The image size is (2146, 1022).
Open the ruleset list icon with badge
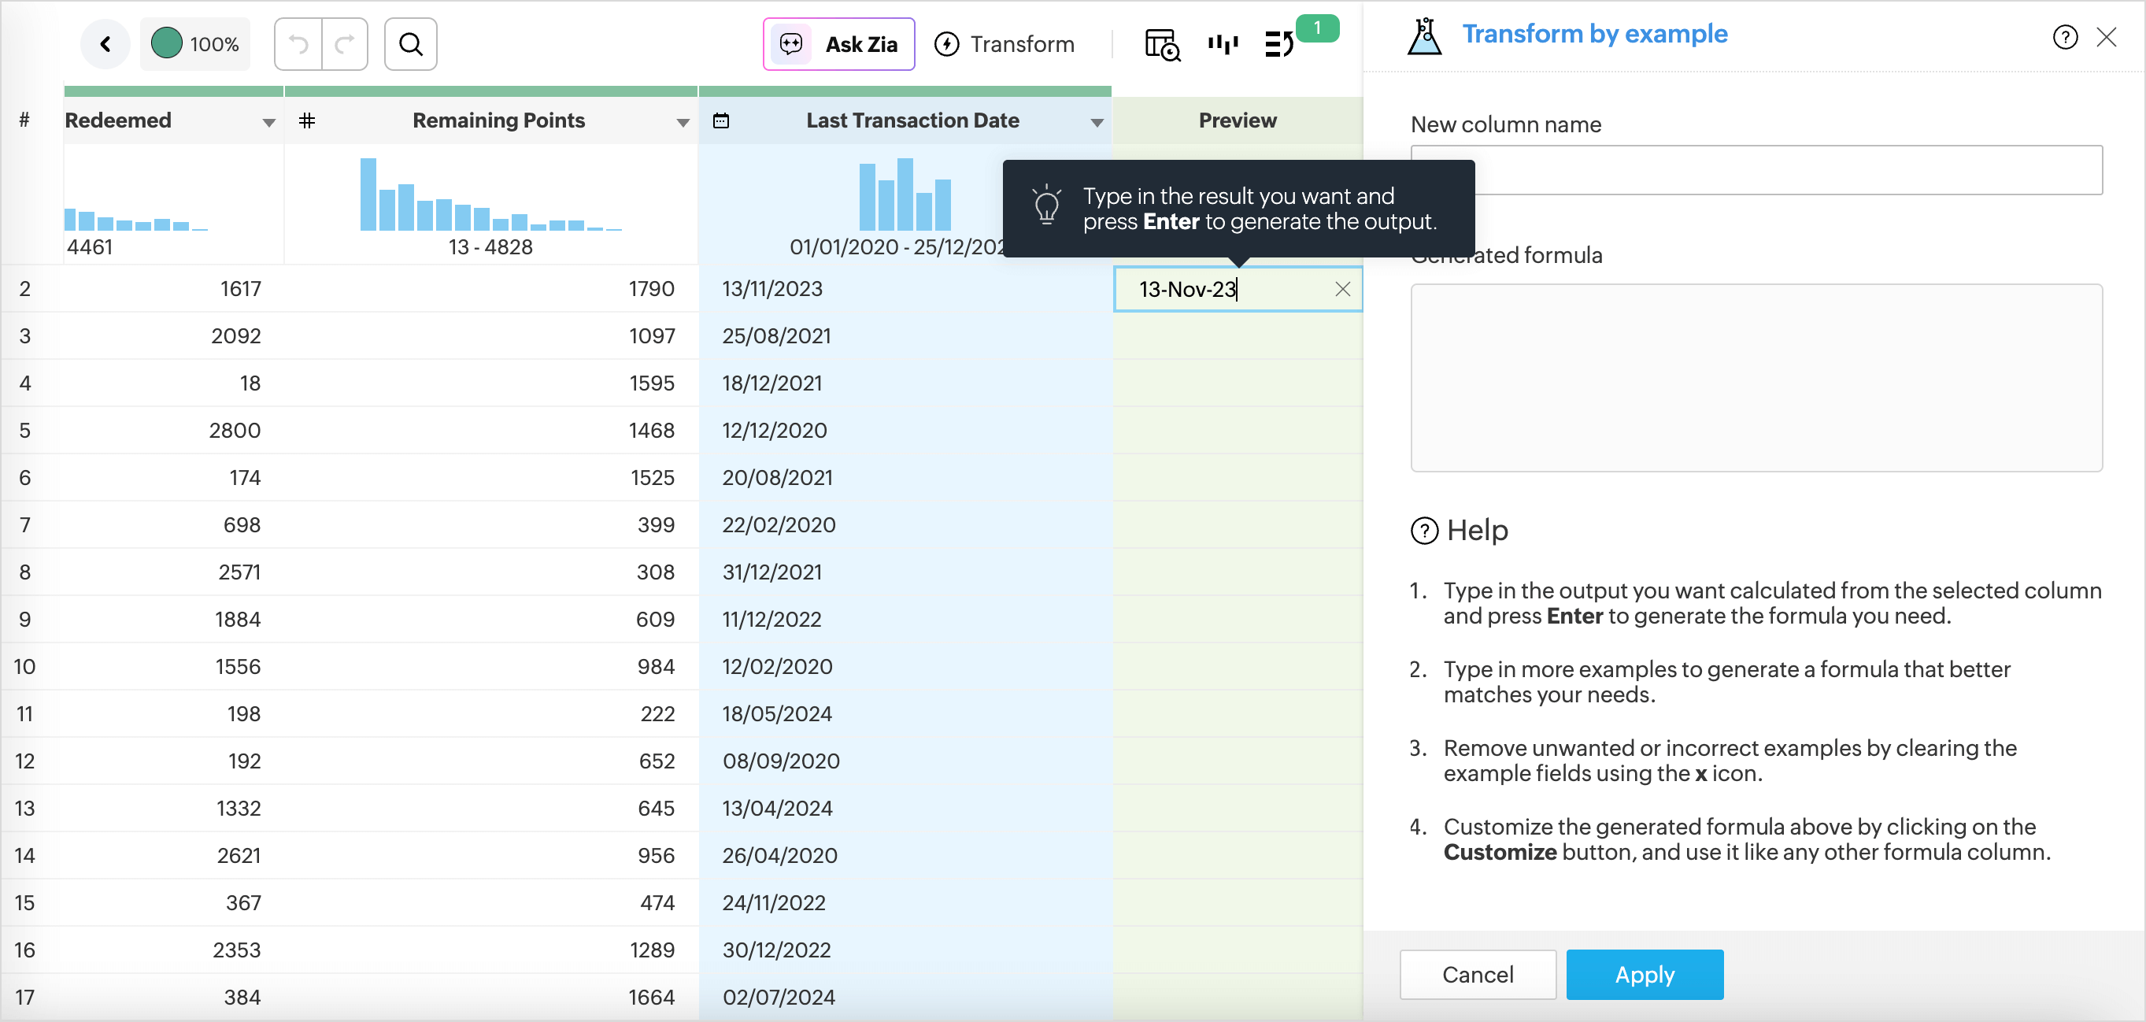[1278, 44]
